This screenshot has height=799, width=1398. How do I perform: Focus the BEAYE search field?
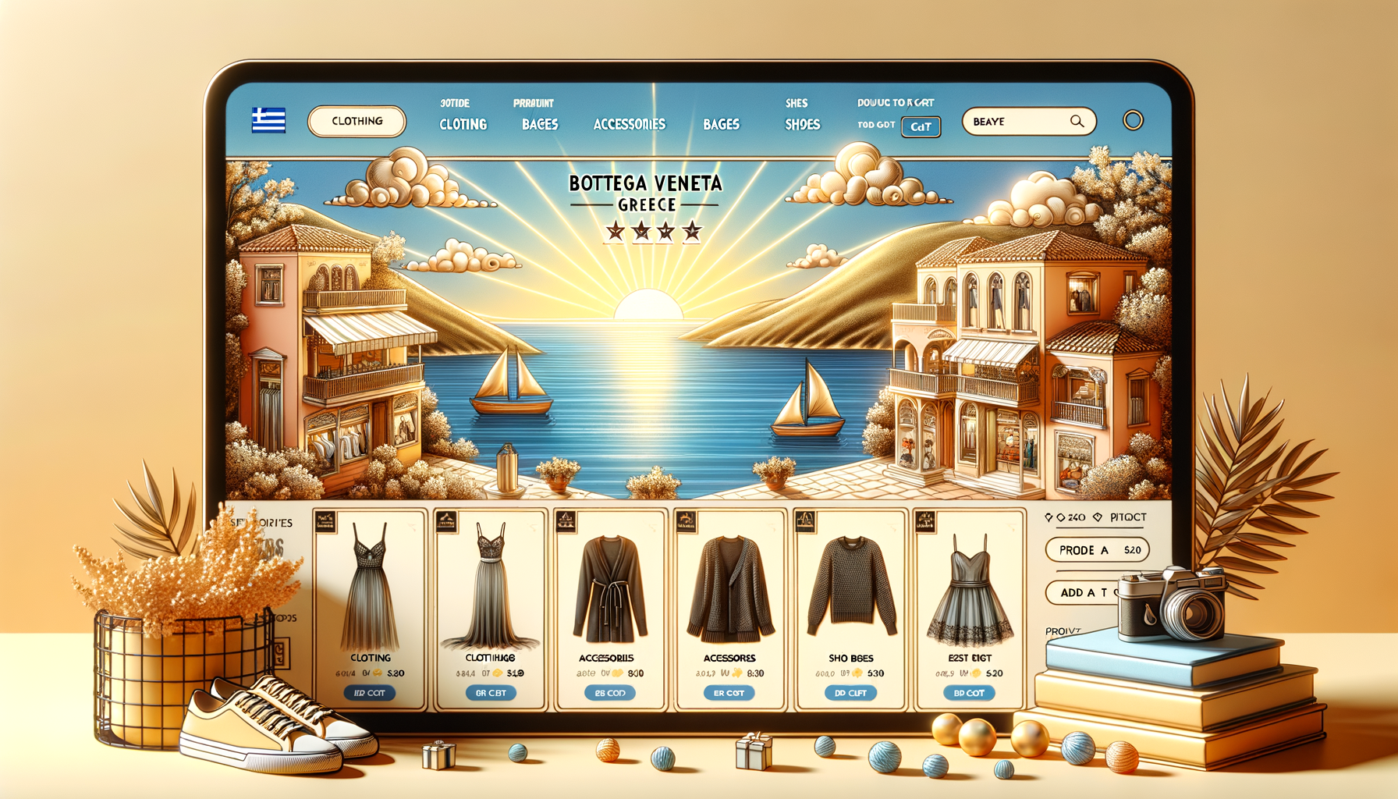(x=1029, y=121)
